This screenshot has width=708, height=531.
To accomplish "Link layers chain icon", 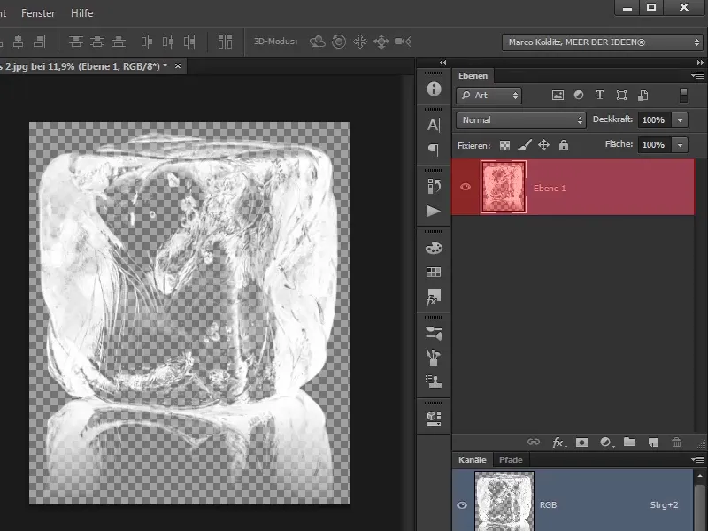I will pyautogui.click(x=534, y=442).
